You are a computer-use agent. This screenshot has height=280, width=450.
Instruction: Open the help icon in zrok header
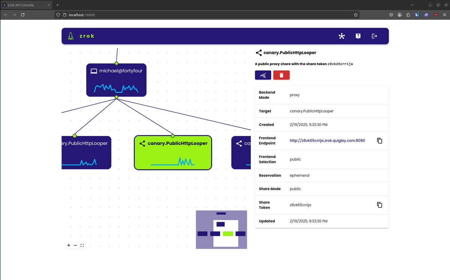[x=358, y=36]
